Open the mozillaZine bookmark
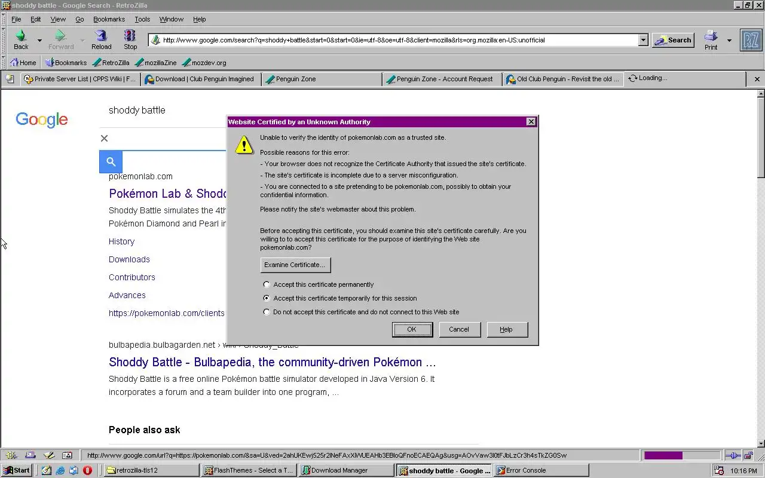This screenshot has width=765, height=478. pyautogui.click(x=156, y=62)
